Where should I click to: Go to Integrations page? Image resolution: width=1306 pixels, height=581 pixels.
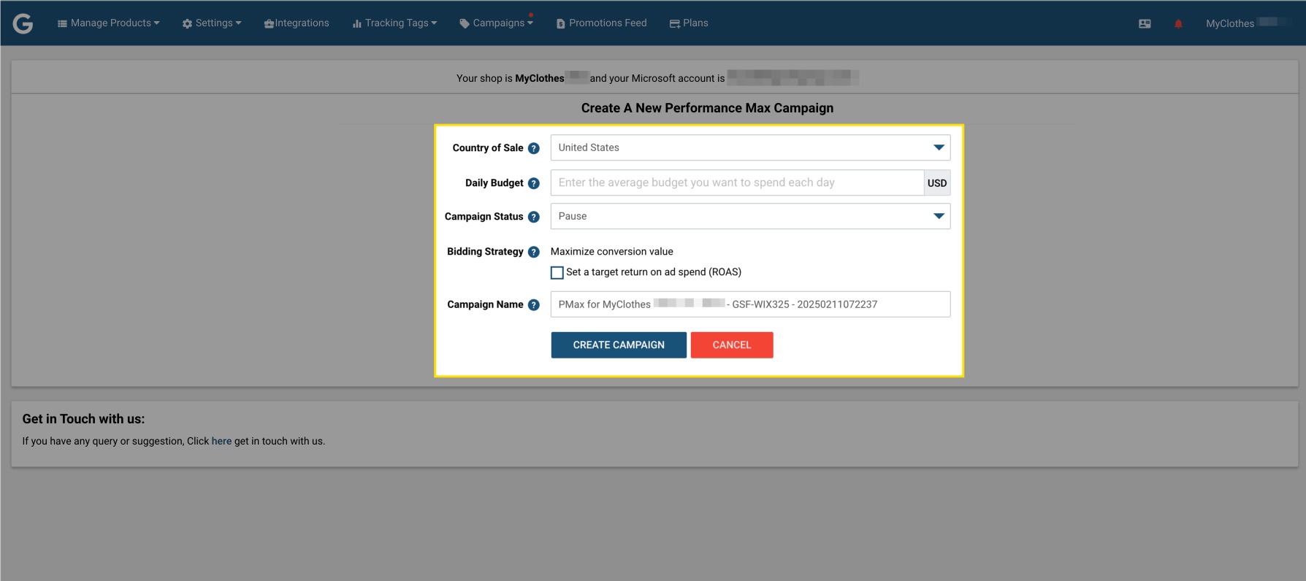297,23
